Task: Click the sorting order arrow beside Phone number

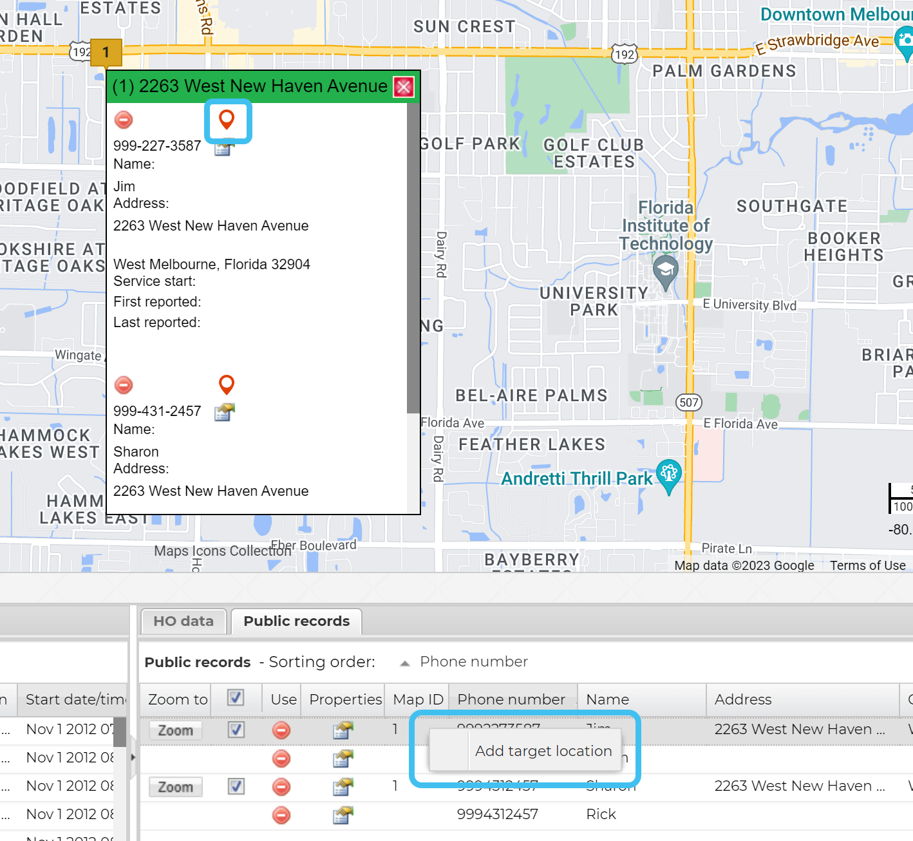Action: [405, 663]
